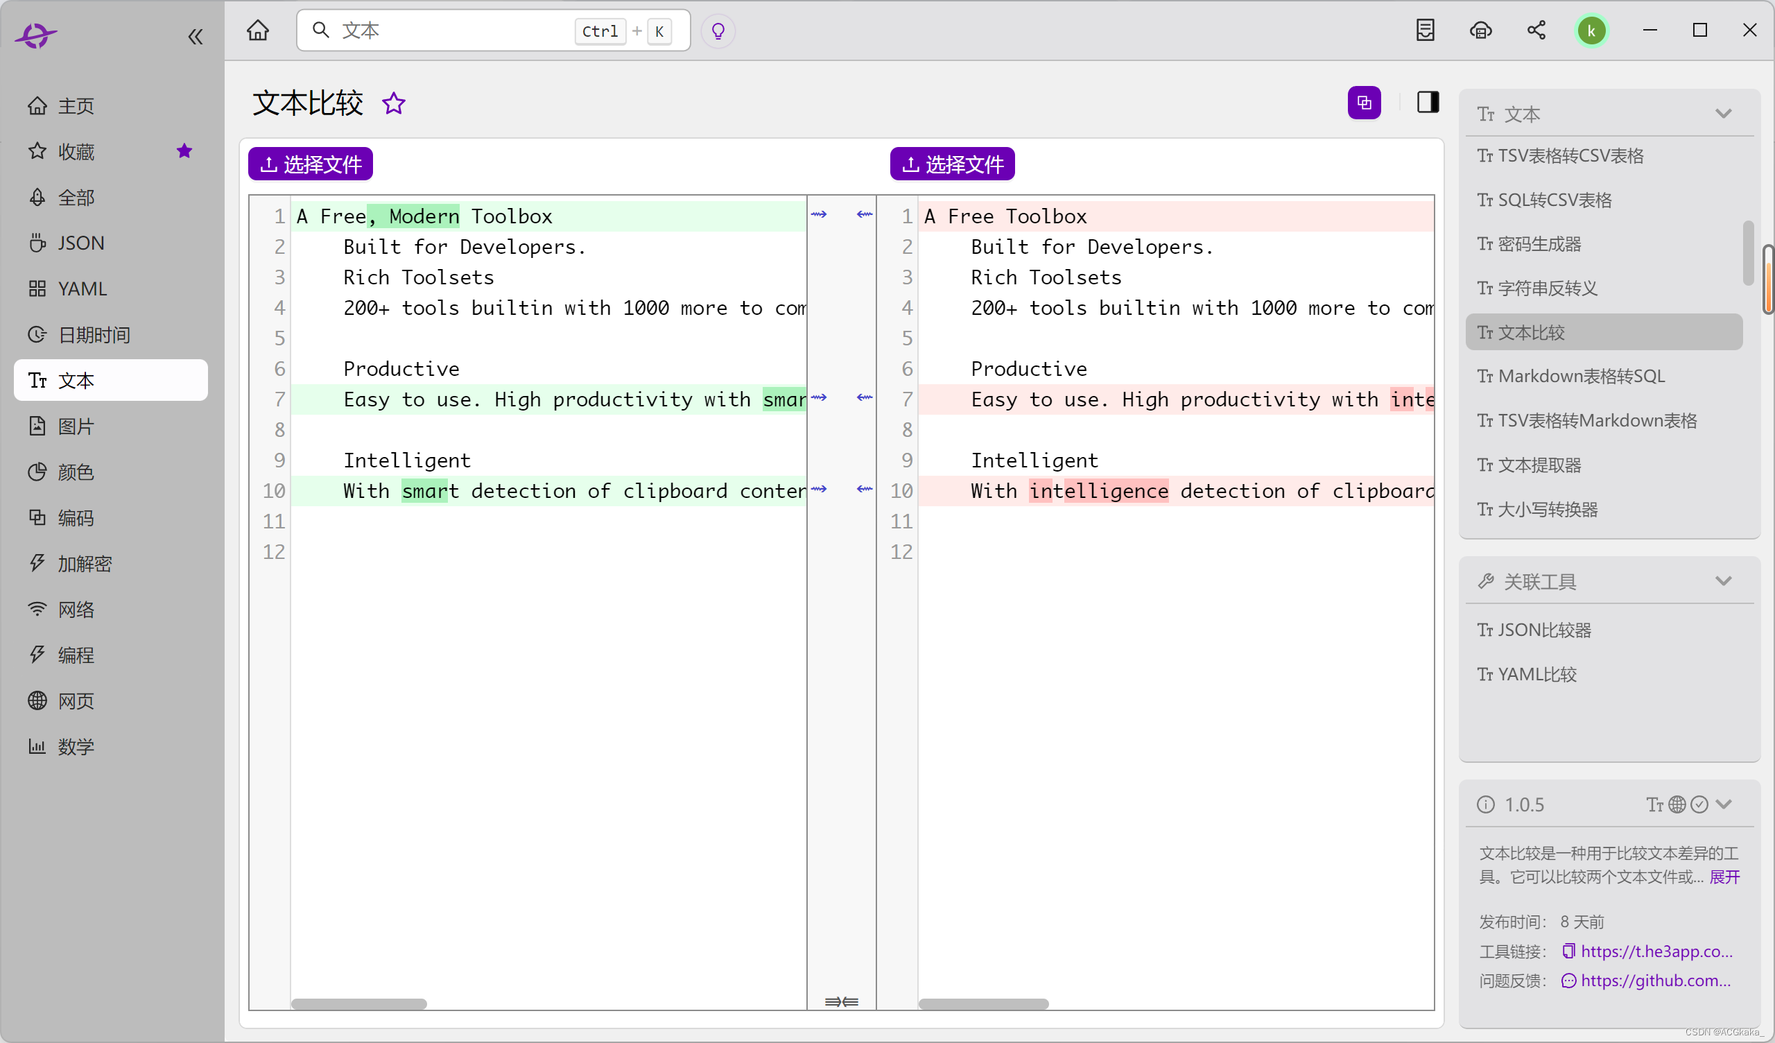The width and height of the screenshot is (1775, 1043).
Task: Toggle the right side panel visibility
Action: (x=1428, y=103)
